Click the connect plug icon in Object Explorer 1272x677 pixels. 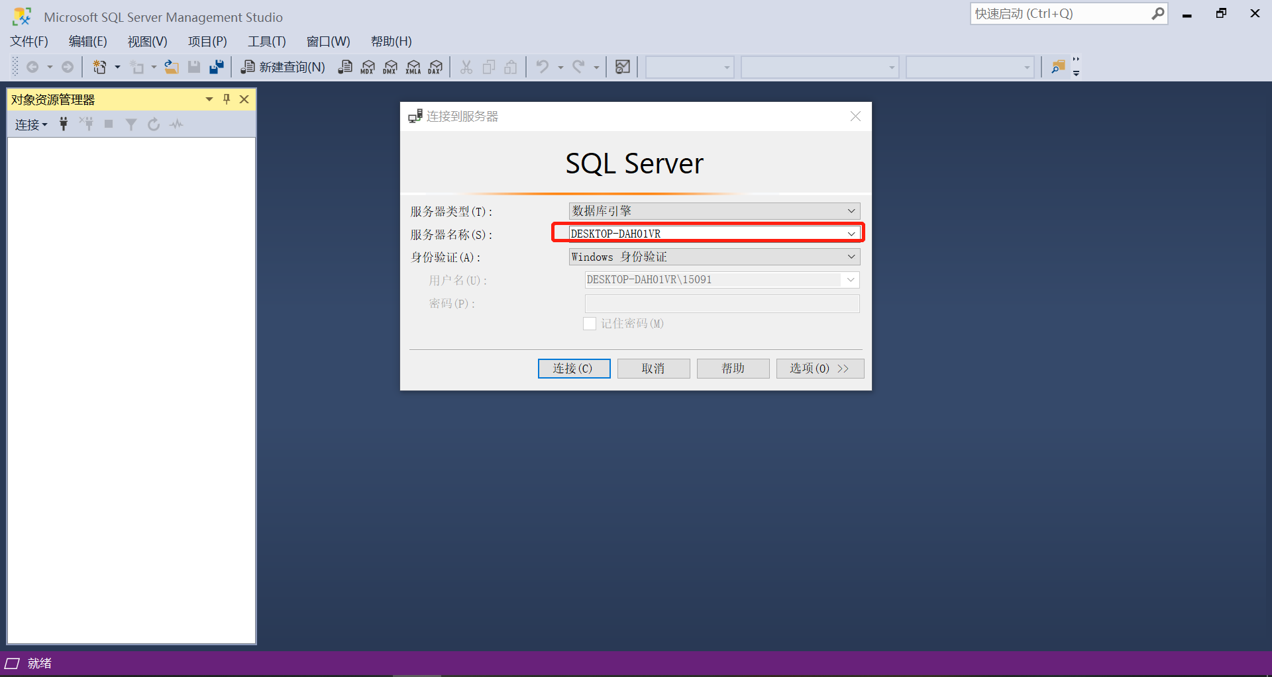click(x=63, y=124)
